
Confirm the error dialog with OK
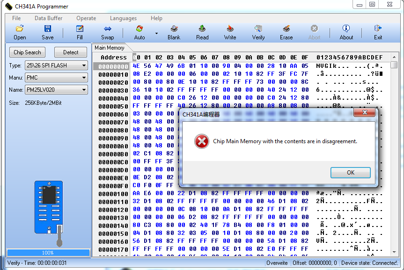click(351, 172)
